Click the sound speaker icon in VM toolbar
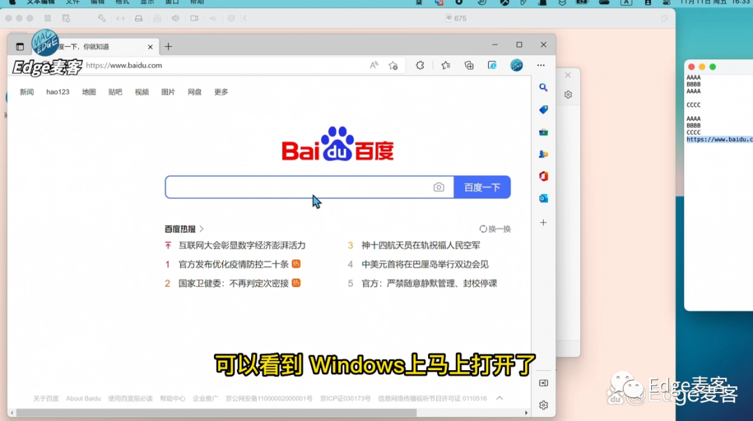Viewport: 753px width, 421px height. [175, 18]
